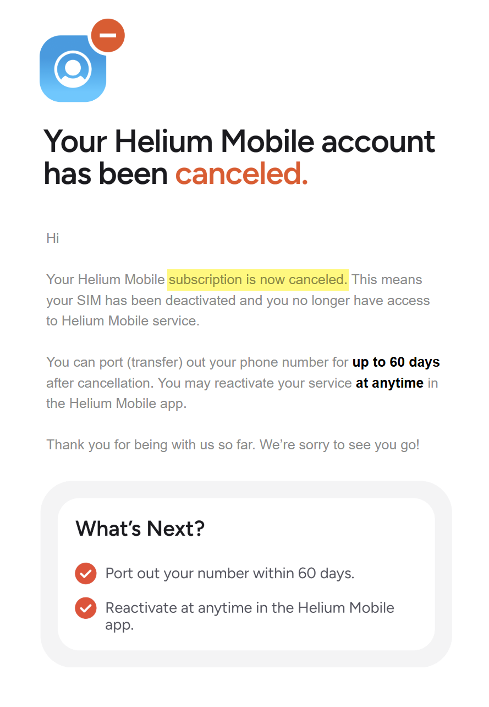
Task: Click the "to Helium Mobile service." line
Action: tap(123, 321)
